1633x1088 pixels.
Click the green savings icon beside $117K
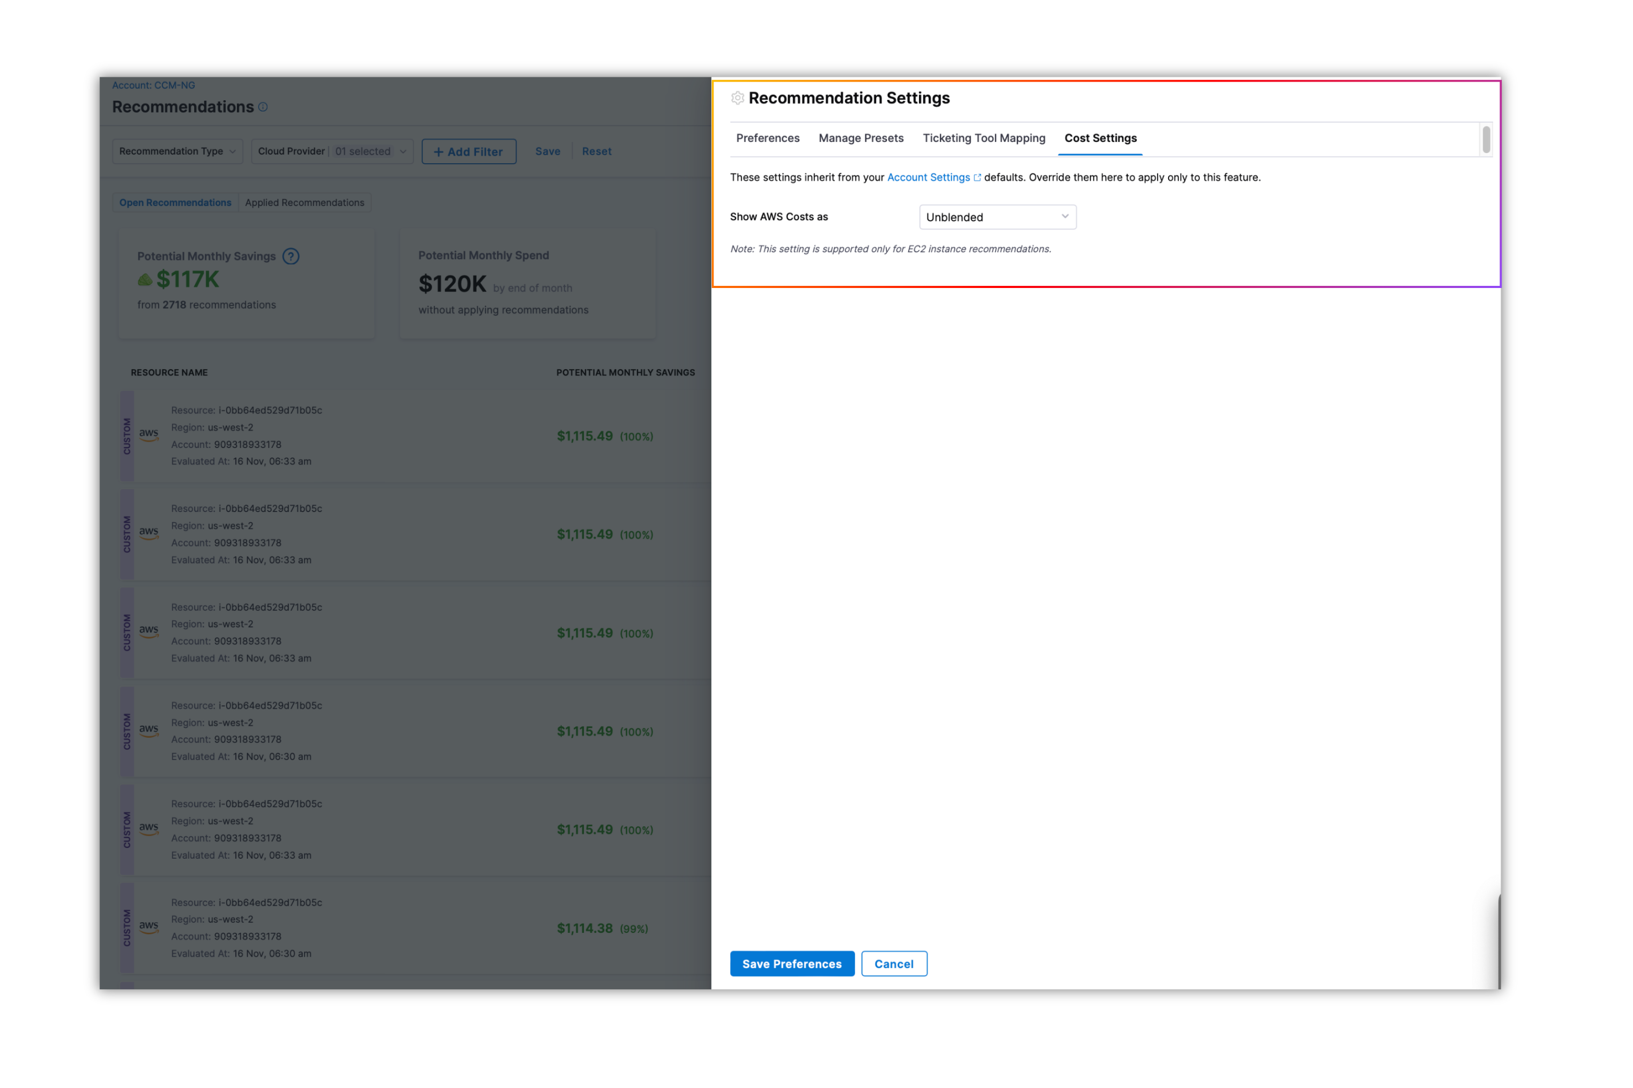point(145,279)
